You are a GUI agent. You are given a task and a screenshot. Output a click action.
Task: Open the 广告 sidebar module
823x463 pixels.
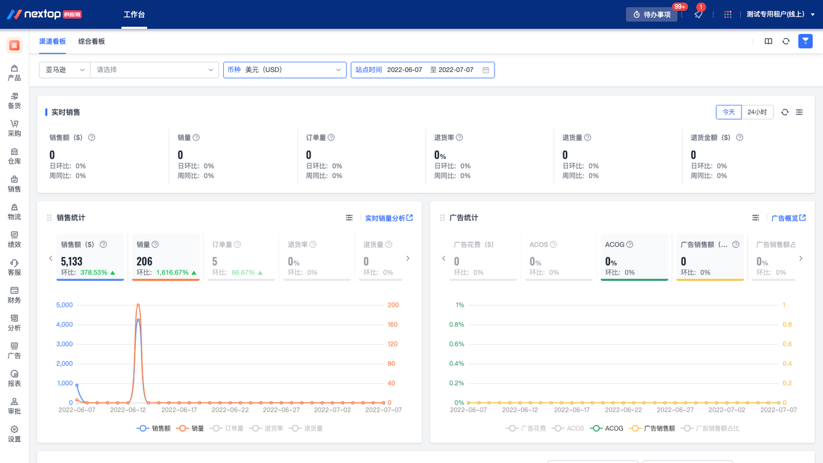14,350
